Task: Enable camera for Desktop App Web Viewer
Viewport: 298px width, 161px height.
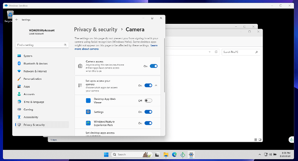Action: [148, 101]
